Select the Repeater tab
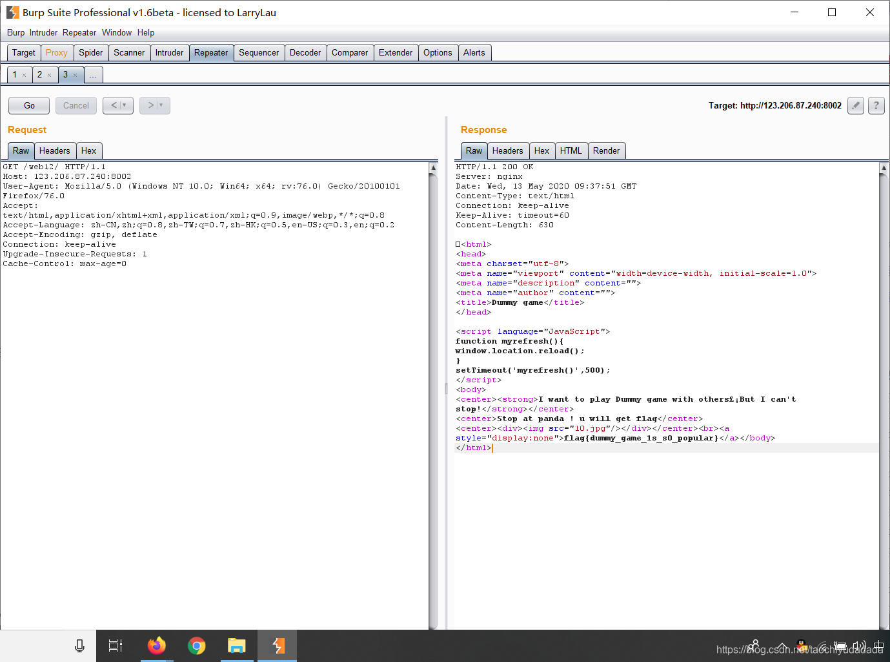This screenshot has width=890, height=662. point(211,53)
